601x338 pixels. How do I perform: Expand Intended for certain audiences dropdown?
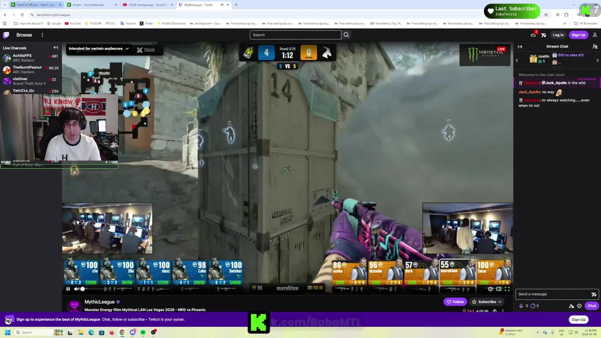point(99,48)
